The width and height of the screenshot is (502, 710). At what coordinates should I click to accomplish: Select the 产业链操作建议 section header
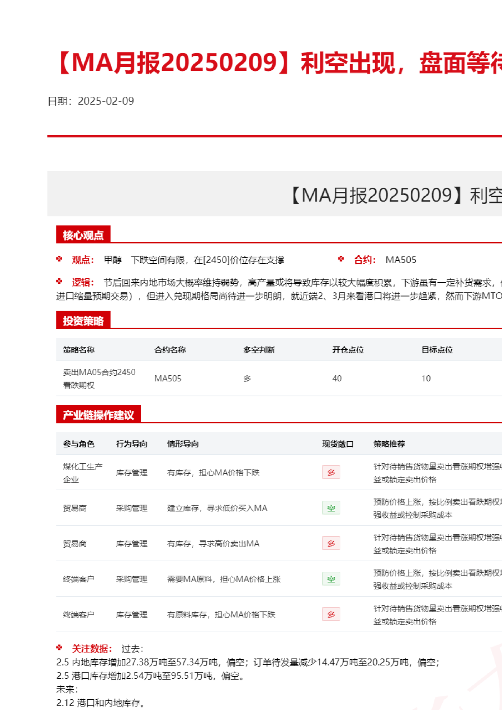(98, 415)
